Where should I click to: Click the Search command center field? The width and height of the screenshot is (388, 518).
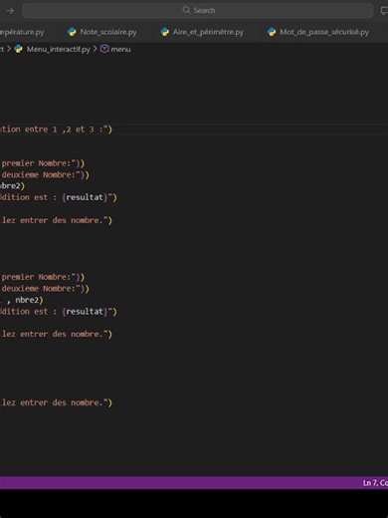coord(198,10)
